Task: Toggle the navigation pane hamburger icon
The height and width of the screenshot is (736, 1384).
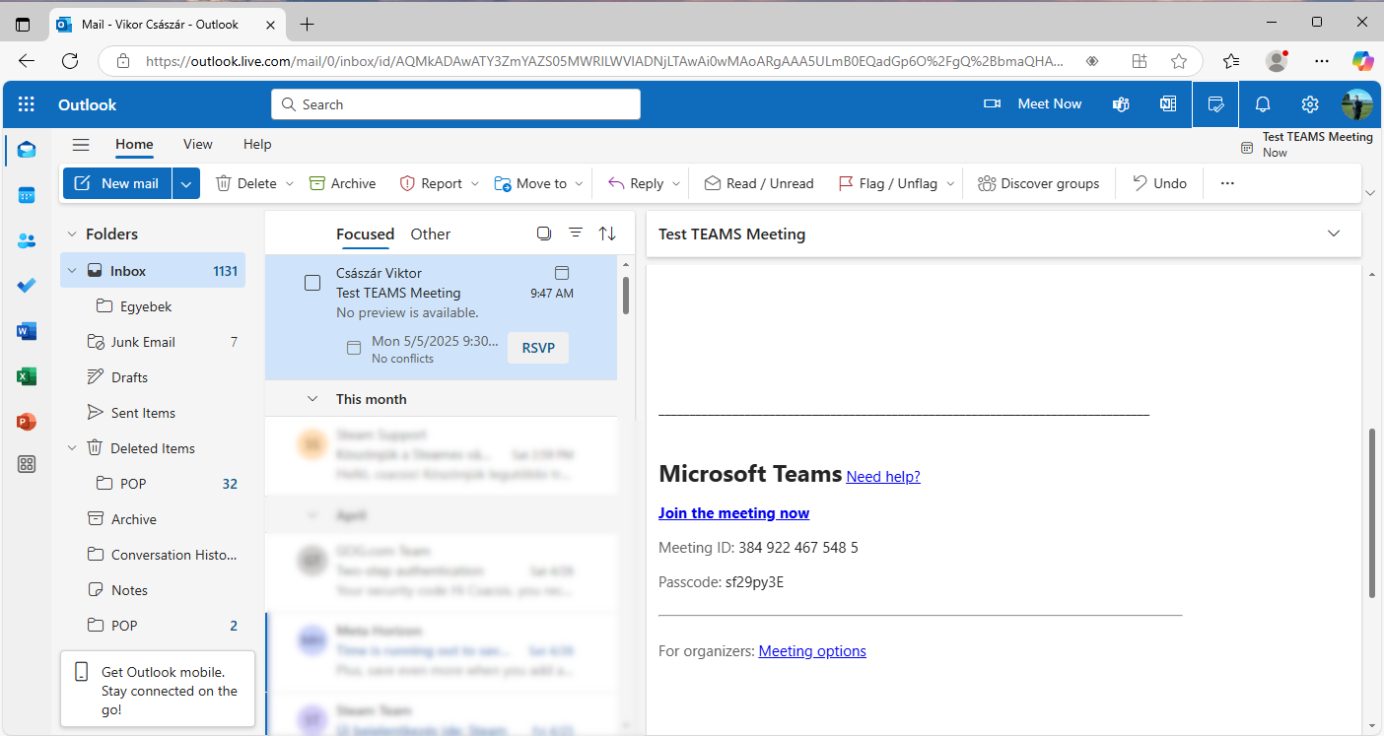Action: 81,145
